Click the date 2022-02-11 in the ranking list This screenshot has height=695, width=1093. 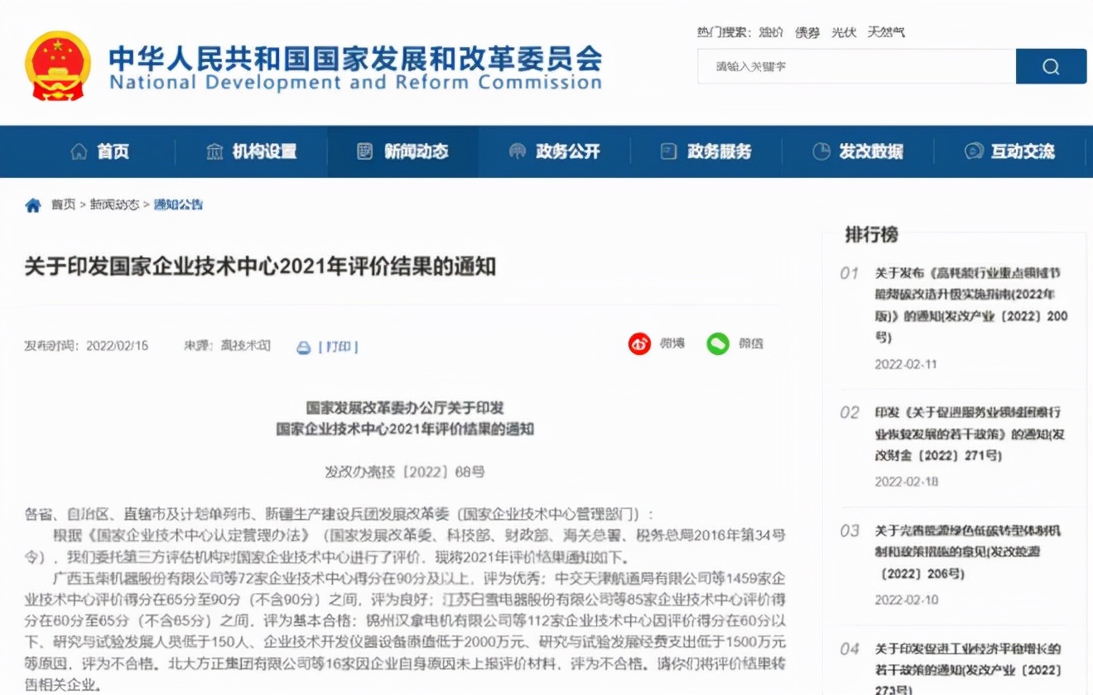(906, 364)
